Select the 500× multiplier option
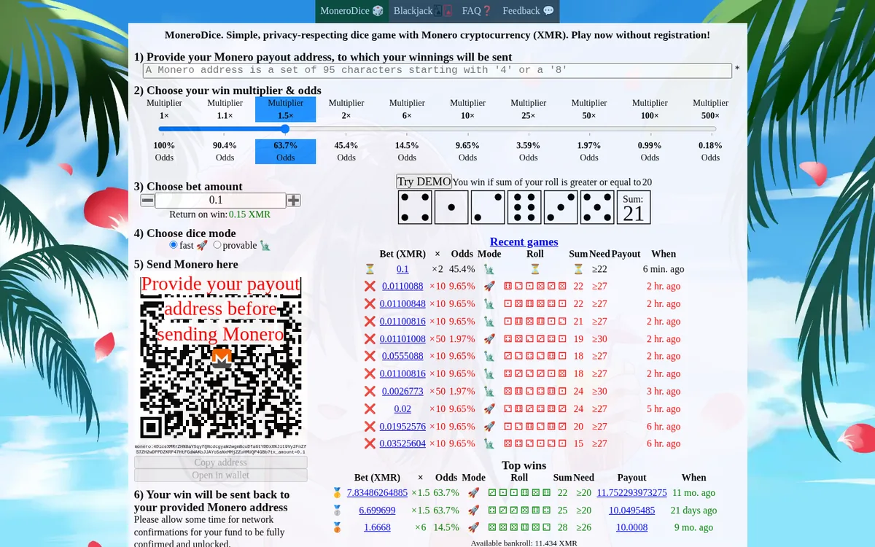This screenshot has width=875, height=547. 710,109
